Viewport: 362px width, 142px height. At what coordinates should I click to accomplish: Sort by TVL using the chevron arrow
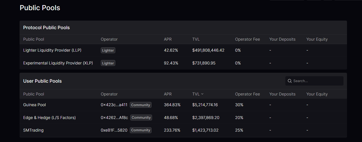point(202,94)
